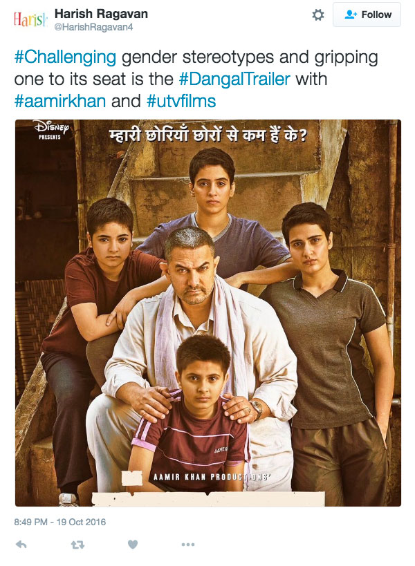Click the @HarishRagavan4 handle
This screenshot has width=415, height=566.
pos(93,27)
